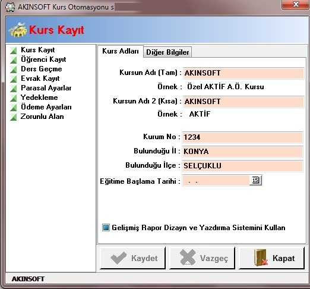Click the Kaydet button
Viewport: 310px width, 289px height.
(x=132, y=258)
